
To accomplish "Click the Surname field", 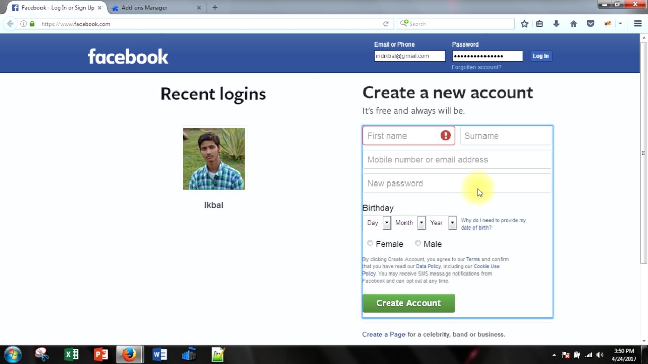I will tap(506, 135).
